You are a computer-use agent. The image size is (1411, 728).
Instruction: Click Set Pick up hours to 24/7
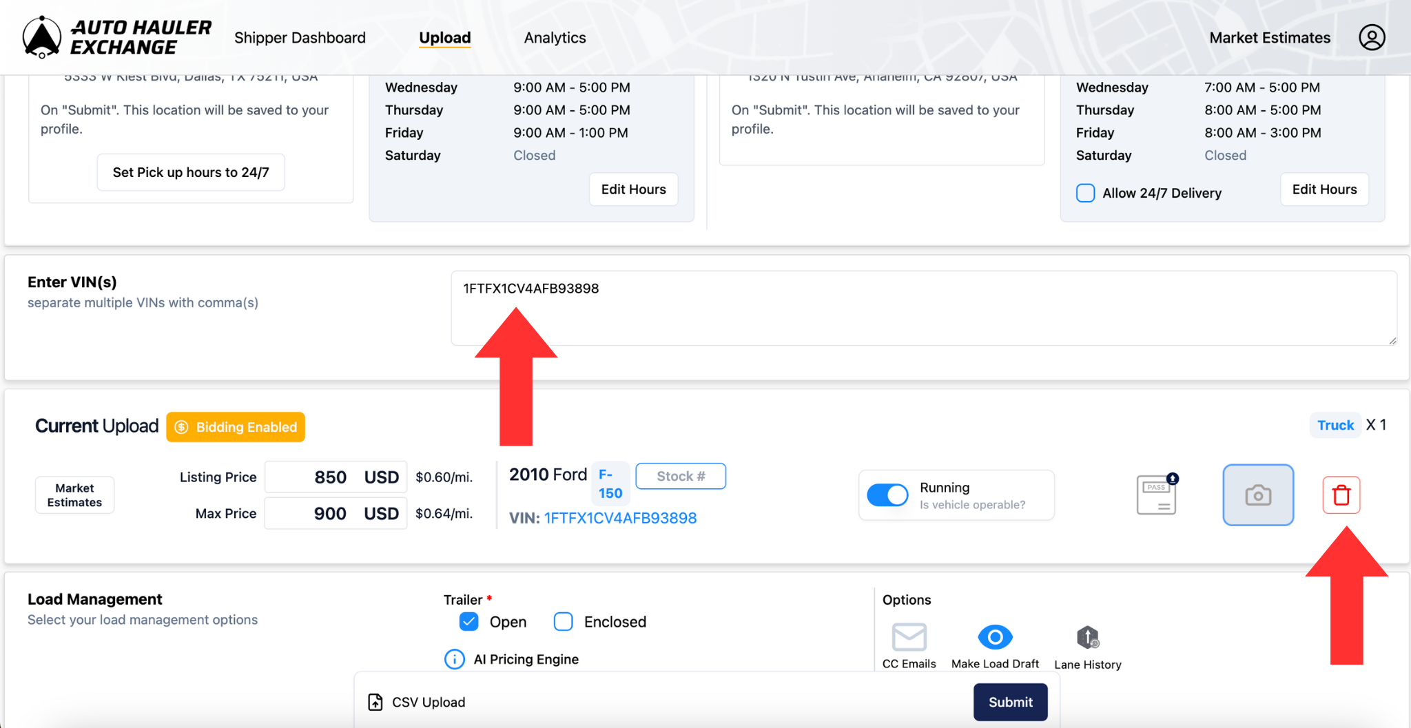click(191, 172)
